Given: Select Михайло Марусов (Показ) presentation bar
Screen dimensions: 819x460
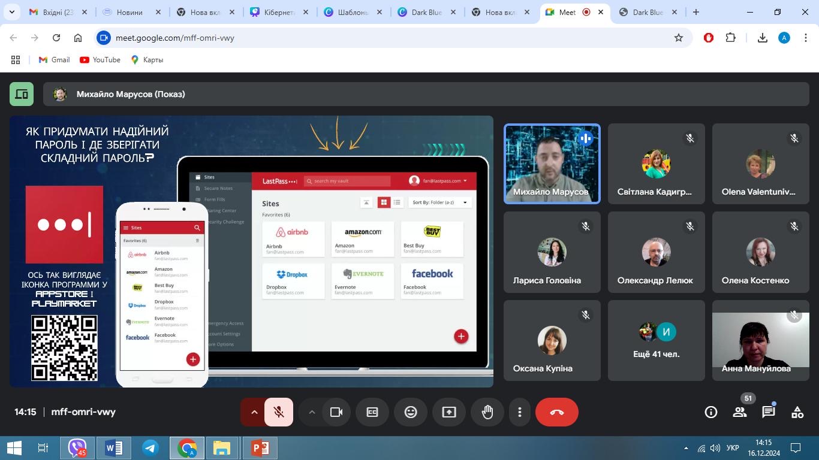Looking at the screenshot, I should 426,94.
